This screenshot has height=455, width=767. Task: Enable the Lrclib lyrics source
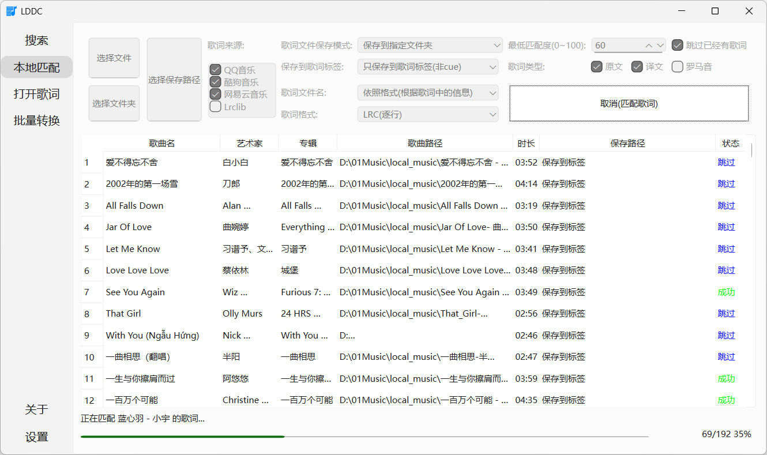coord(216,107)
